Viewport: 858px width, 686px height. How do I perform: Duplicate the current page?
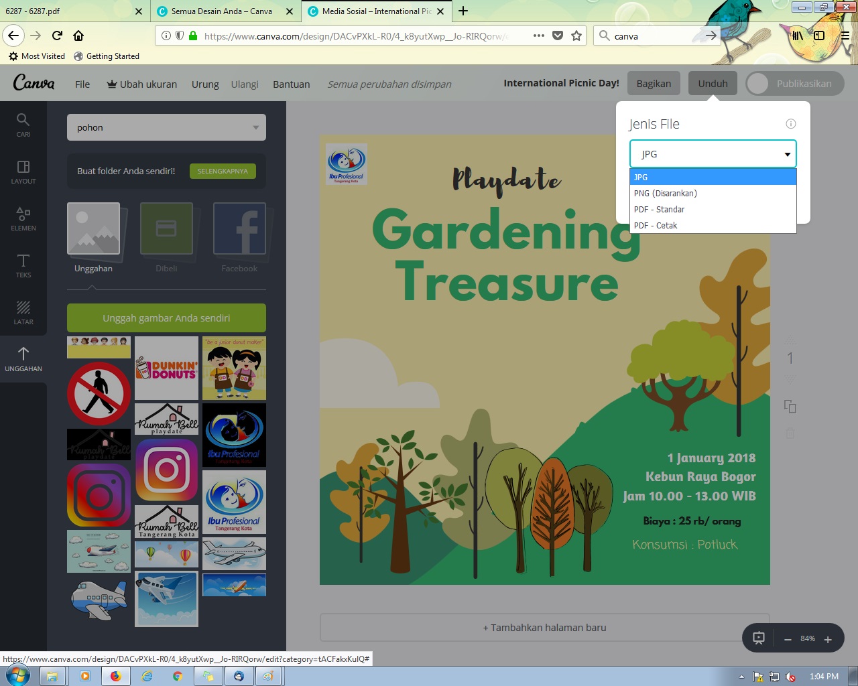pos(790,407)
